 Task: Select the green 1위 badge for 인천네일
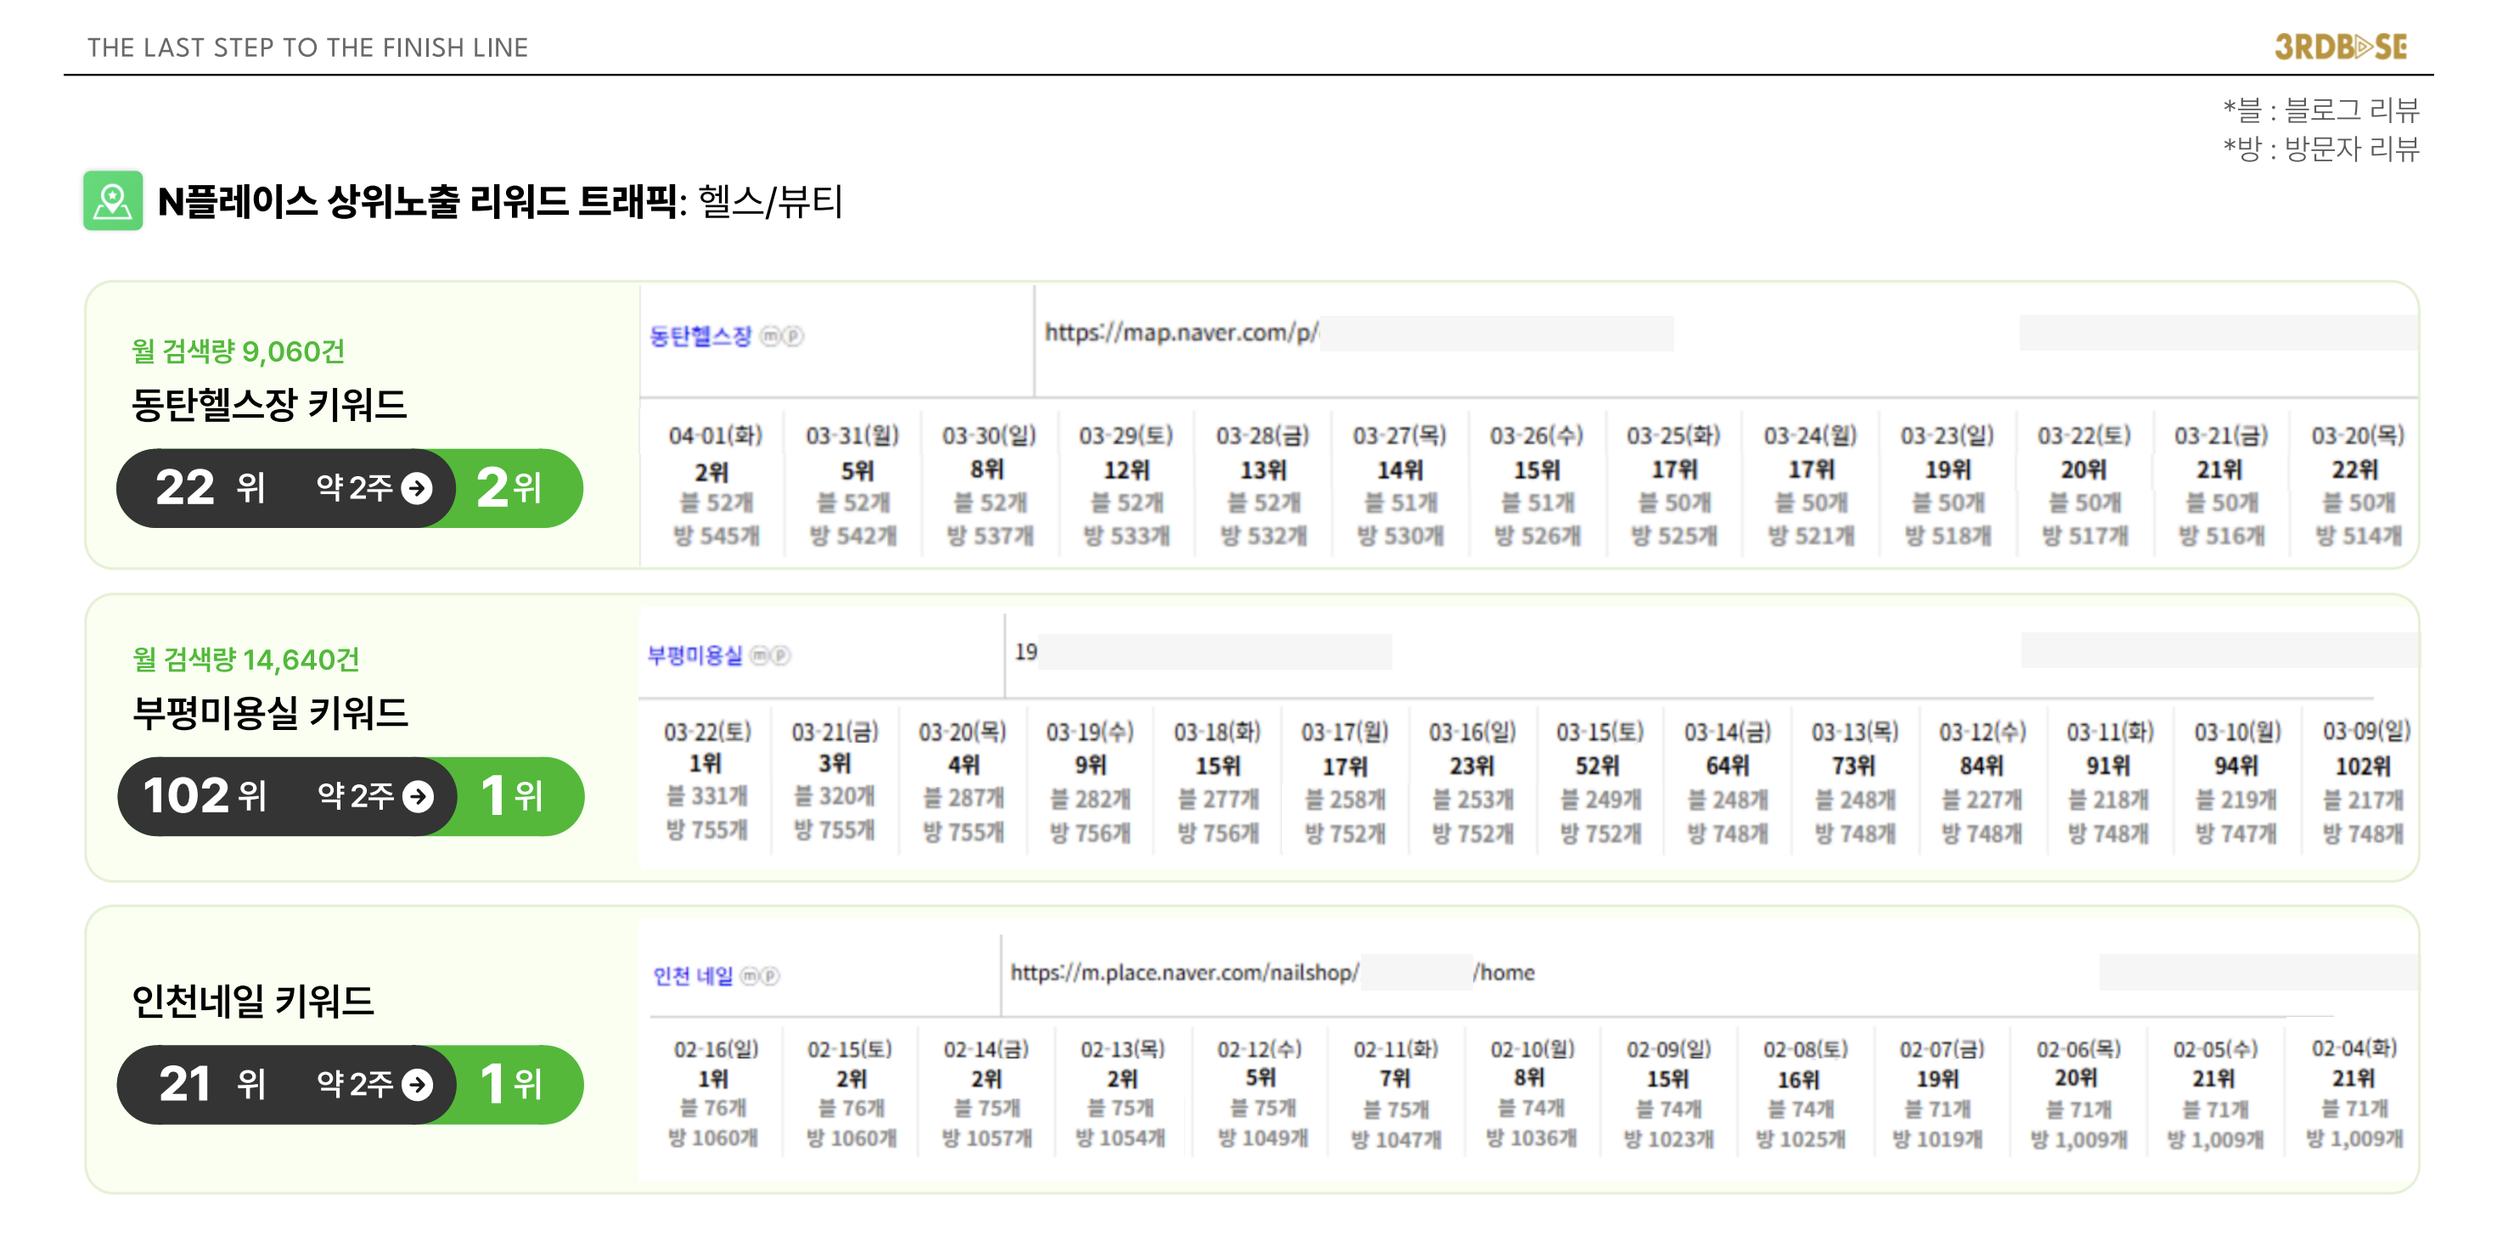[x=512, y=1084]
